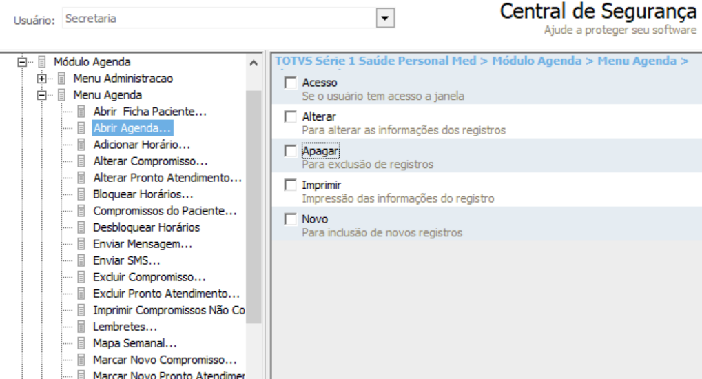Click Menu Agenda breadcrumb link
The height and width of the screenshot is (379, 702).
coord(637,61)
